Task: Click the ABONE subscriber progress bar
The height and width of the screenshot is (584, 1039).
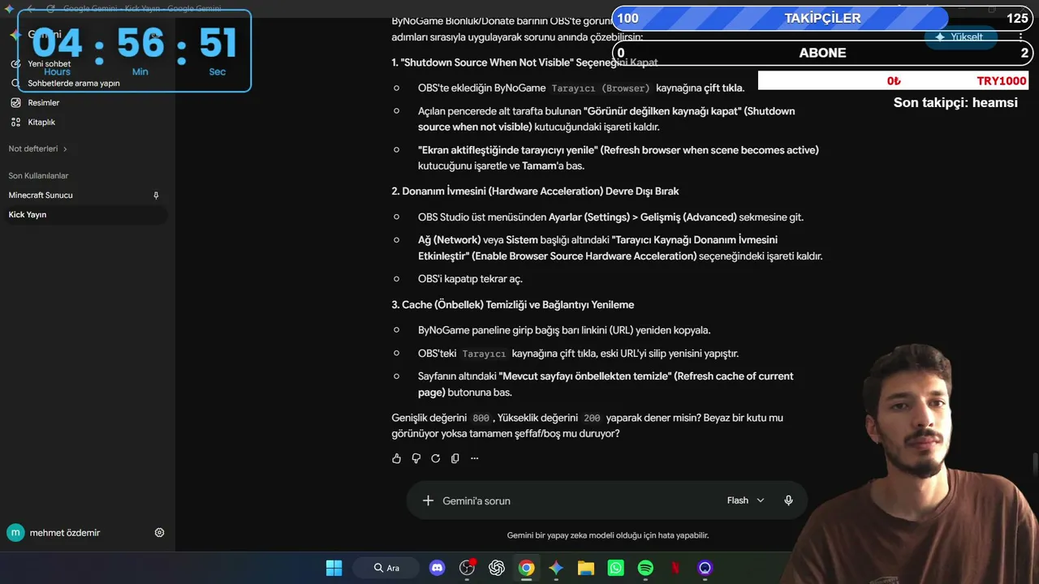Action: tap(822, 53)
